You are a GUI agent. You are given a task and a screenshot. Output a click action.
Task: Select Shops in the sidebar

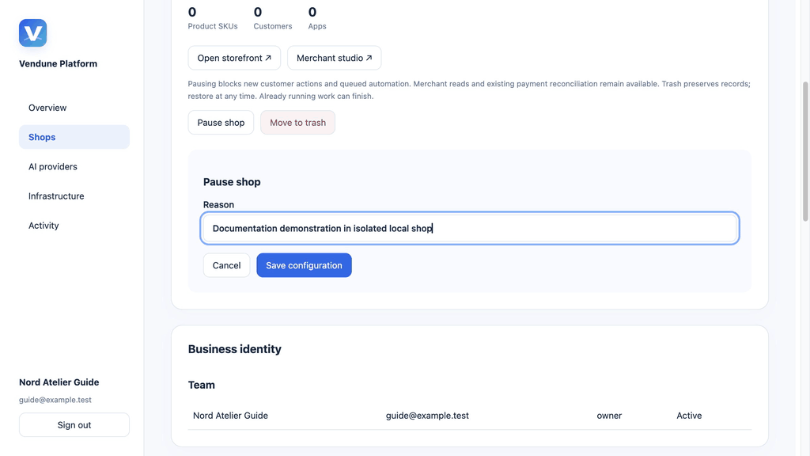click(x=74, y=137)
